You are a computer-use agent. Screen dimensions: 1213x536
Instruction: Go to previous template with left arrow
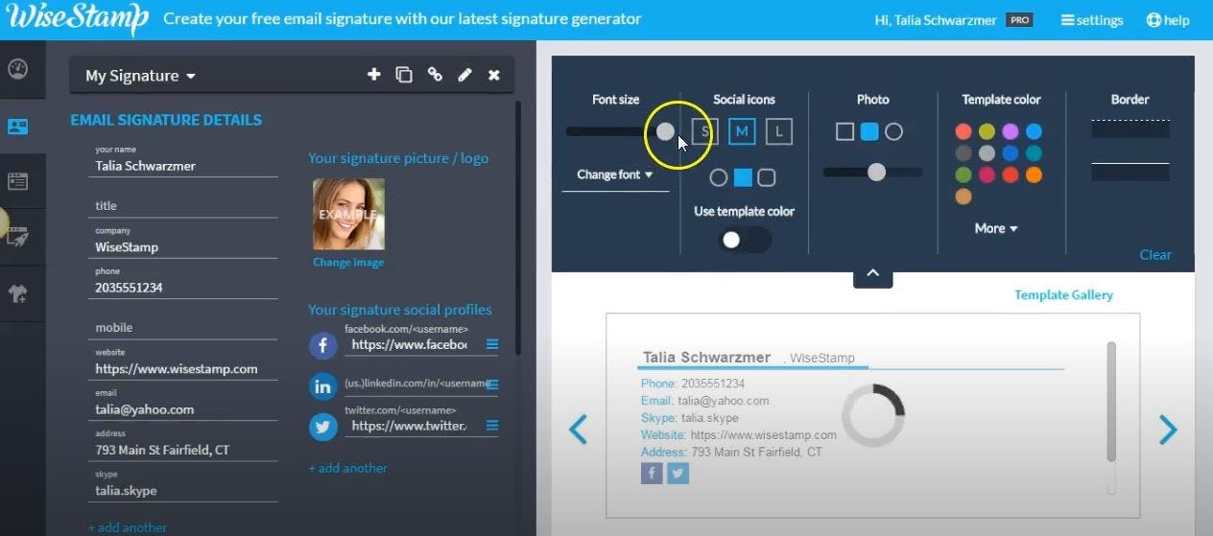578,430
